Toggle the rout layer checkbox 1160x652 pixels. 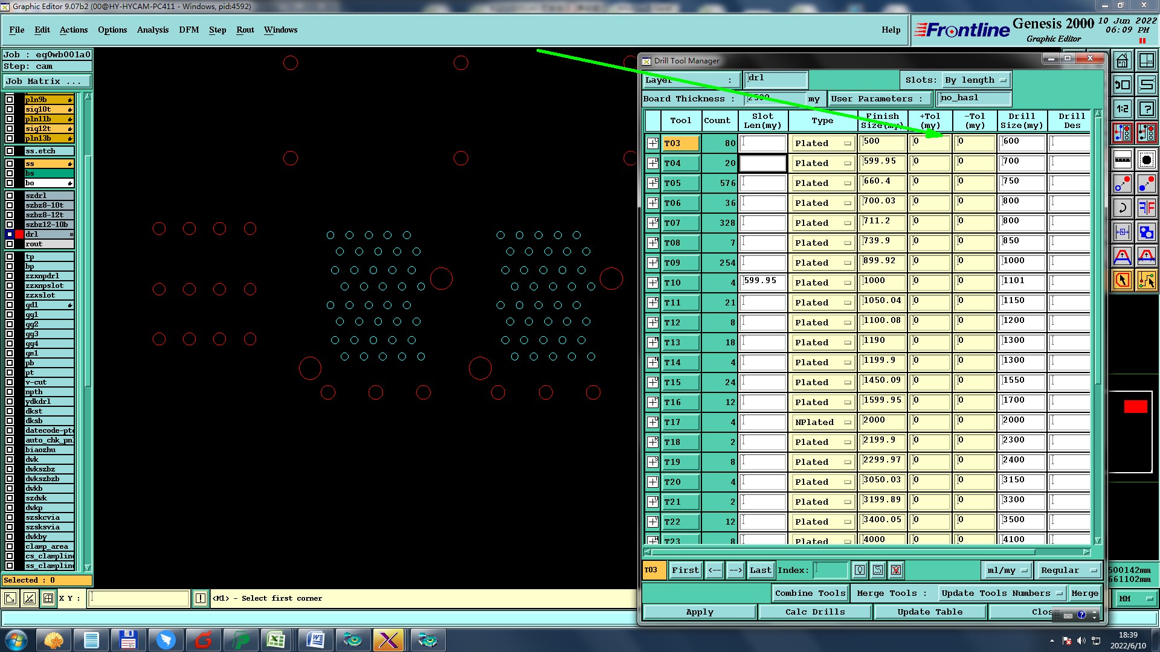10,244
